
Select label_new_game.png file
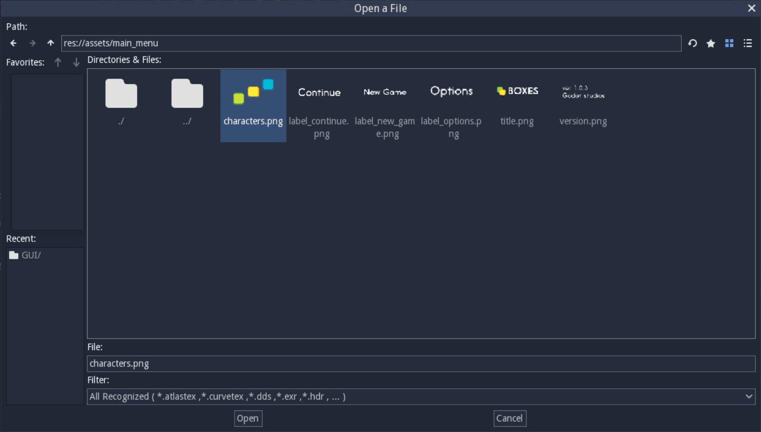(x=385, y=106)
